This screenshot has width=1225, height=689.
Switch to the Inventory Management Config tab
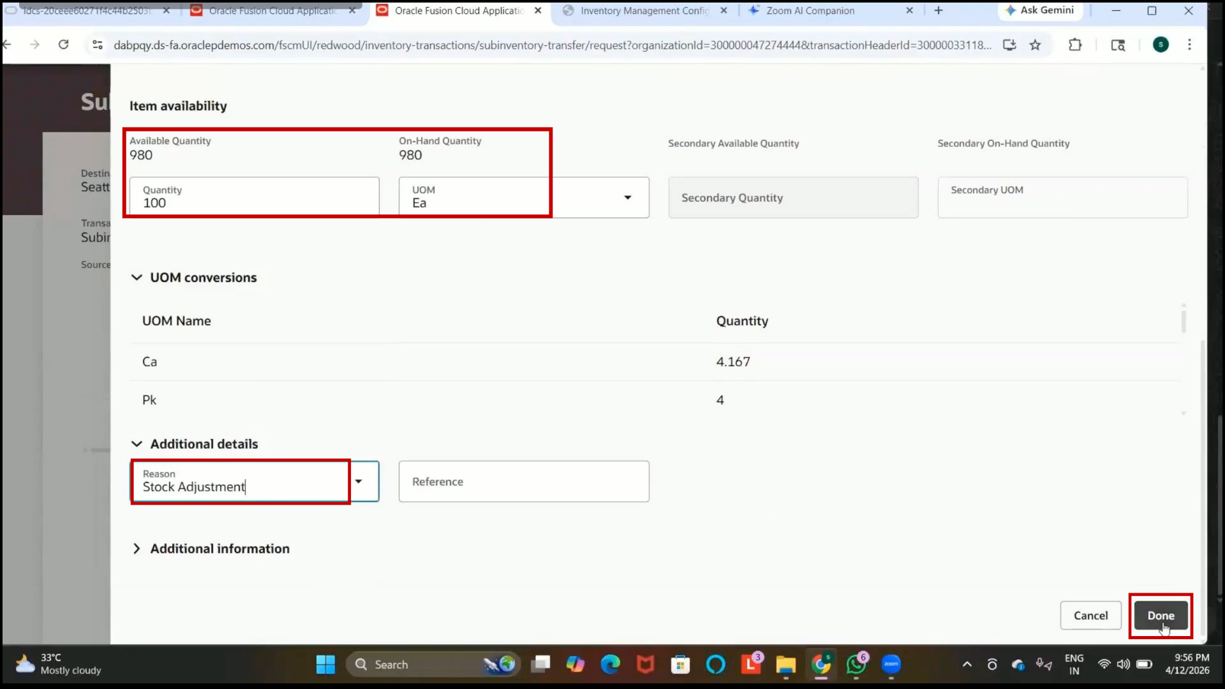(644, 11)
